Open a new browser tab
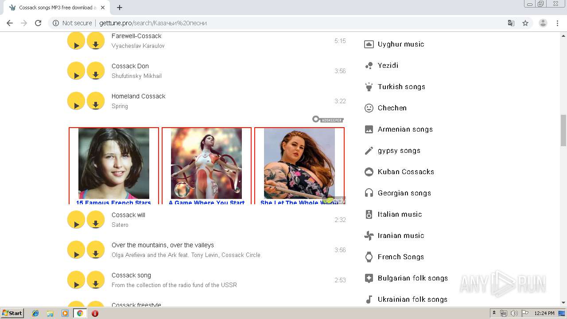This screenshot has width=567, height=319. click(x=120, y=8)
